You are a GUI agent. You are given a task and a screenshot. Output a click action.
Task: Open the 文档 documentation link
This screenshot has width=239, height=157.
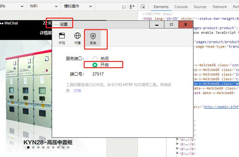77,90
